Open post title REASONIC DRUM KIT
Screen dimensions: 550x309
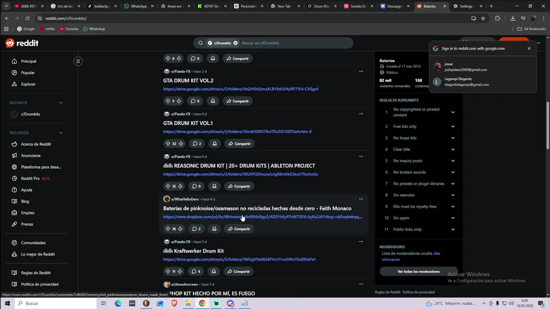[239, 166]
